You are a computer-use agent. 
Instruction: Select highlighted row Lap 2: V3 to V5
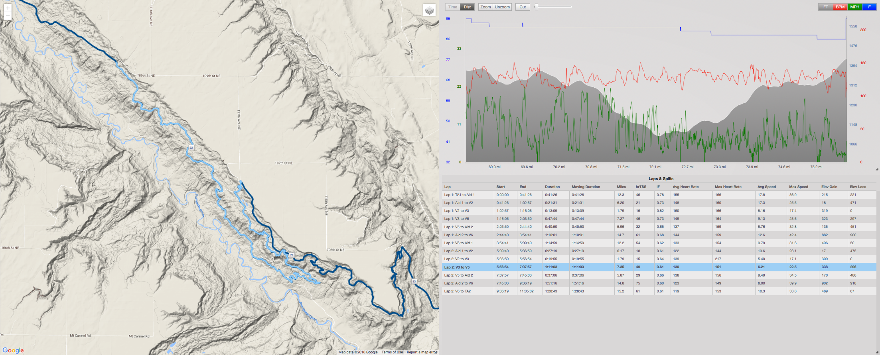(659, 267)
